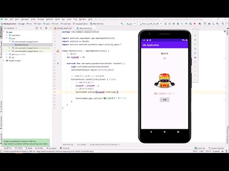The height and width of the screenshot is (171, 229).
Task: Open the Layout Inspector
Action: pos(216,148)
